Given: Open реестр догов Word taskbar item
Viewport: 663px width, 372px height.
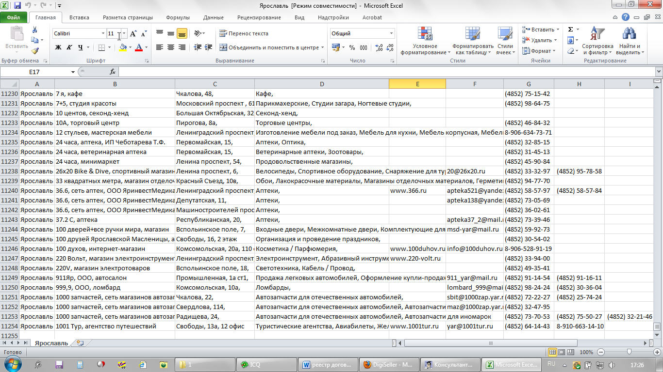Looking at the screenshot, I should tap(328, 365).
